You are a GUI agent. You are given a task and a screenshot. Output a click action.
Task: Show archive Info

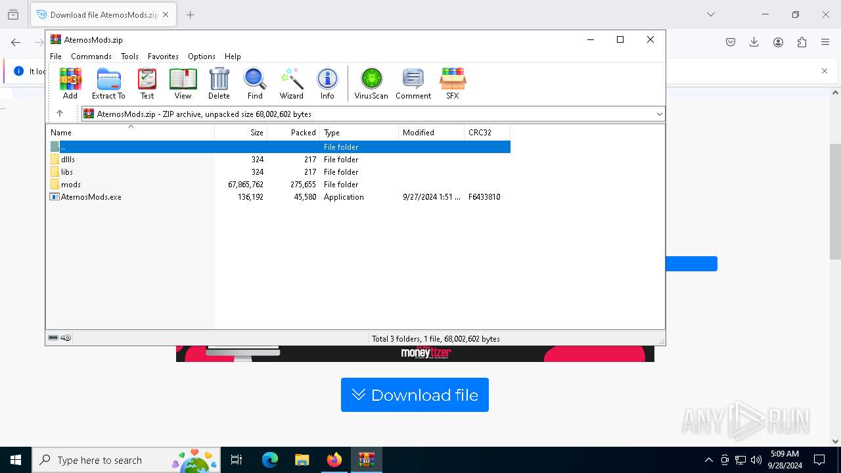327,83
